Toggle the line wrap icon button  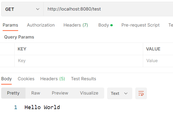click(141, 93)
